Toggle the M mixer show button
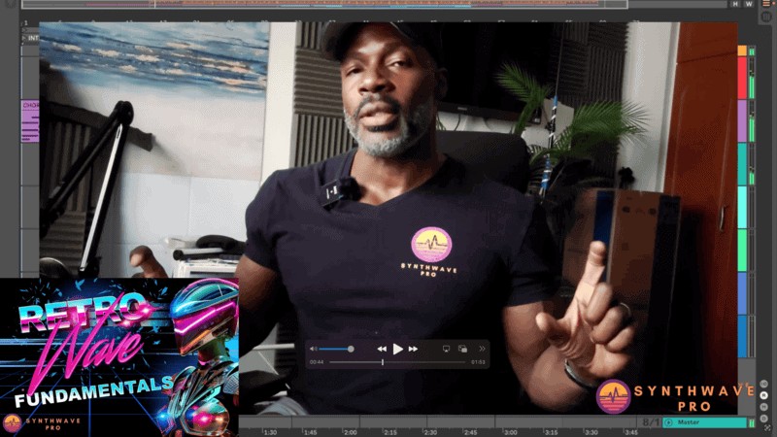This screenshot has width=777, height=437. 763,407
